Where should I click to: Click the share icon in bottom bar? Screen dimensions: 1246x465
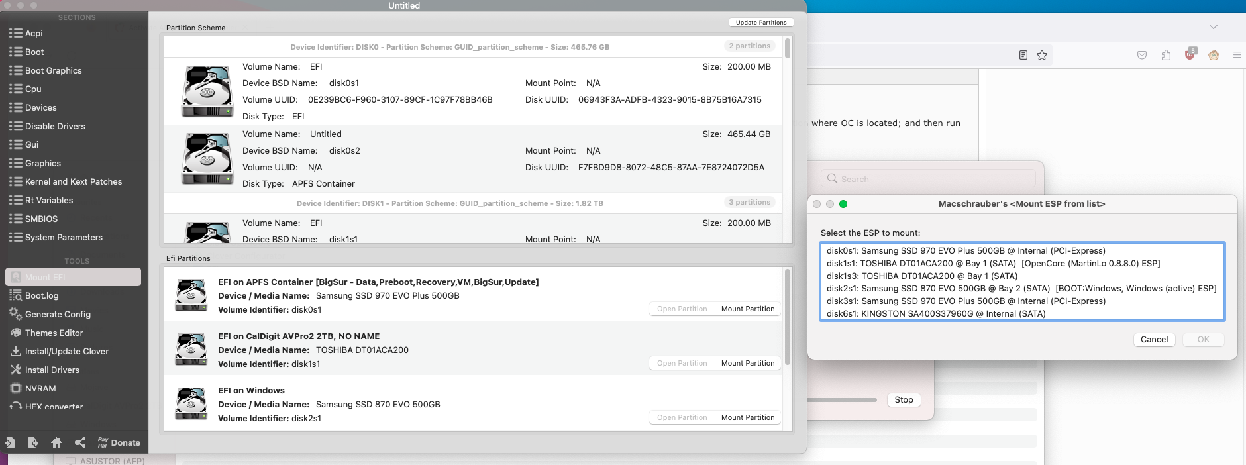[x=80, y=442]
